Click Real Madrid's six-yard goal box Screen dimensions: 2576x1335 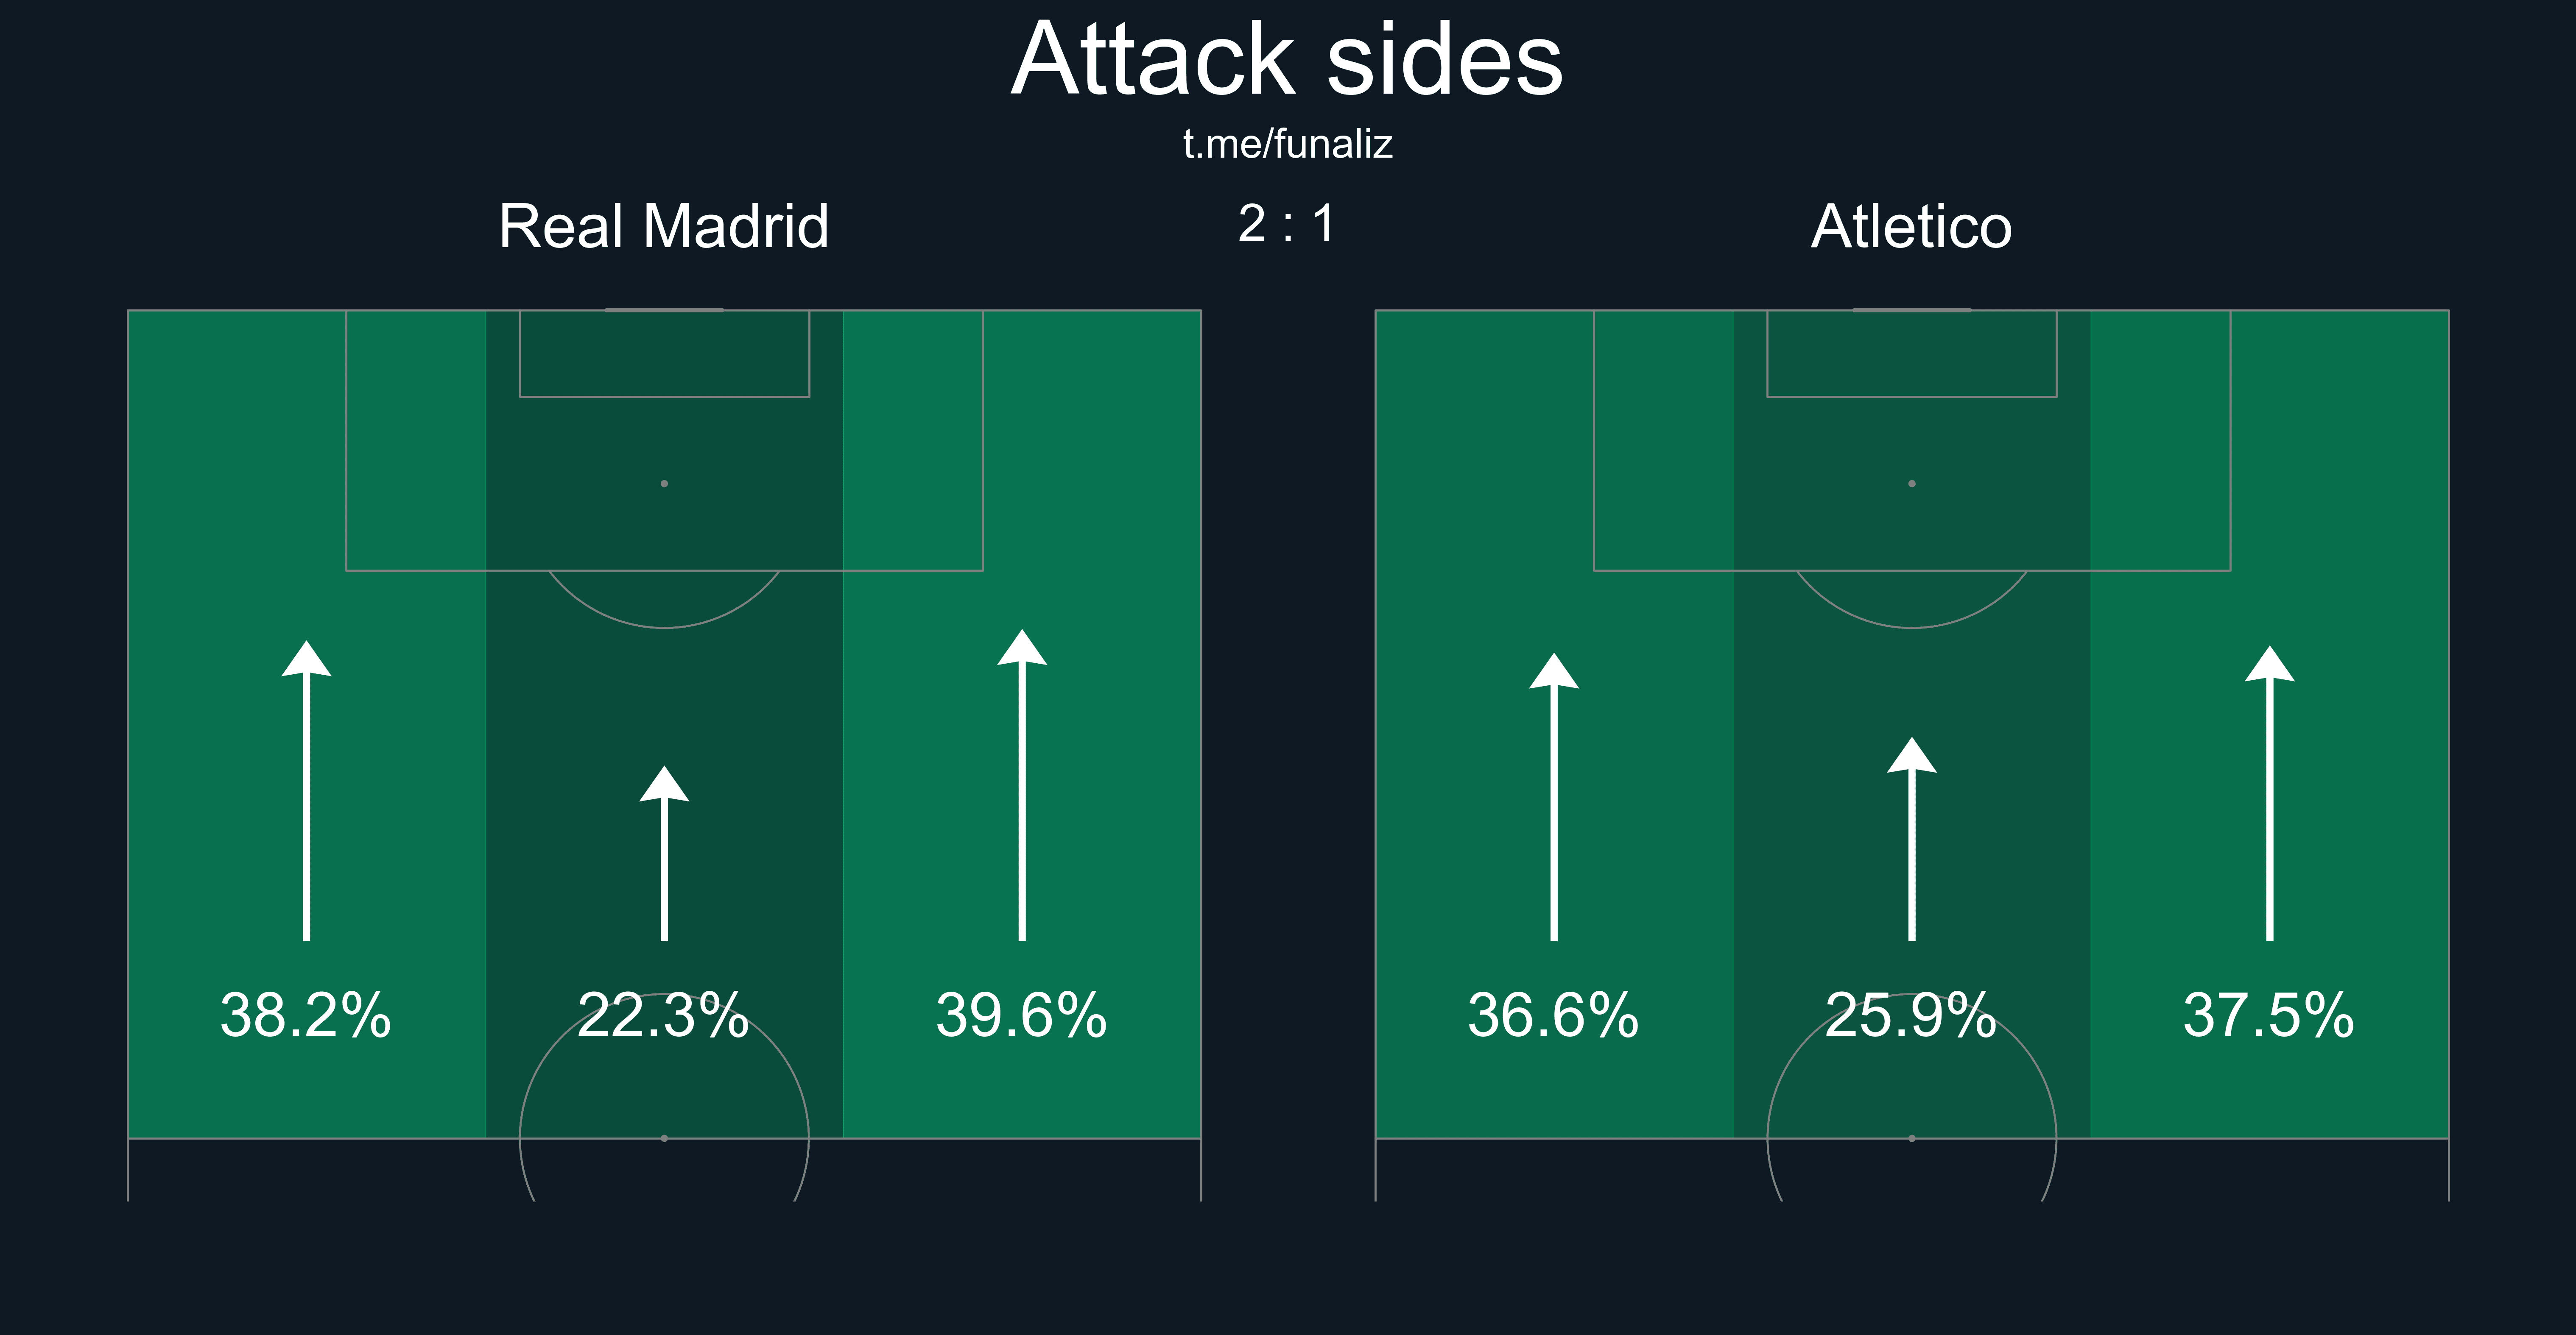(664, 354)
